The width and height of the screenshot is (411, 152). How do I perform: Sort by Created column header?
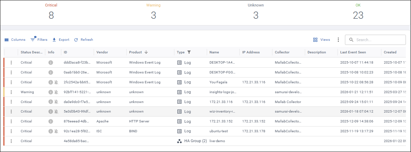(390, 52)
